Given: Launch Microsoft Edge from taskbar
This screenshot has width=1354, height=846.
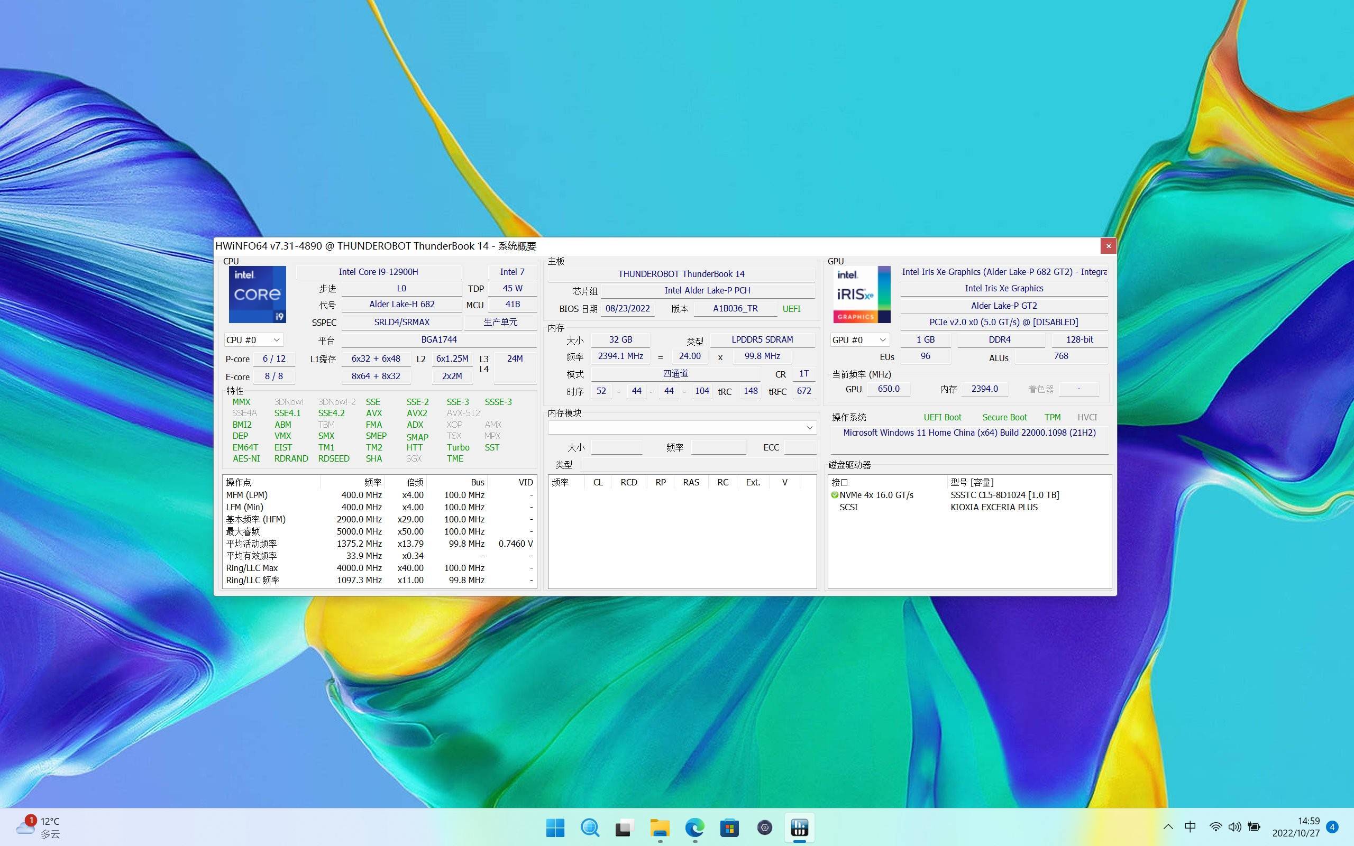Looking at the screenshot, I should [694, 827].
